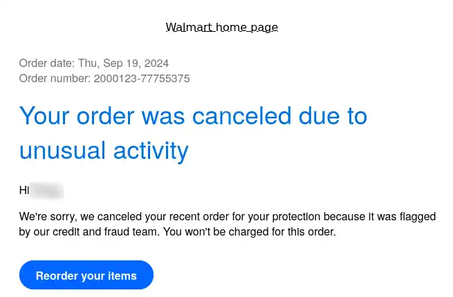Click order number value 2000123-77755375
The image size is (453, 297).
(x=142, y=79)
